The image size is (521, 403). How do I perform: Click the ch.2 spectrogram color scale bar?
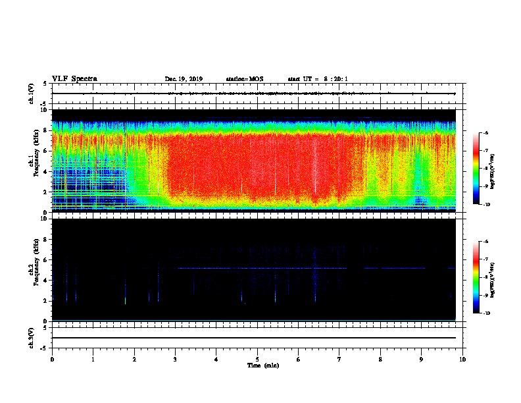tap(476, 277)
